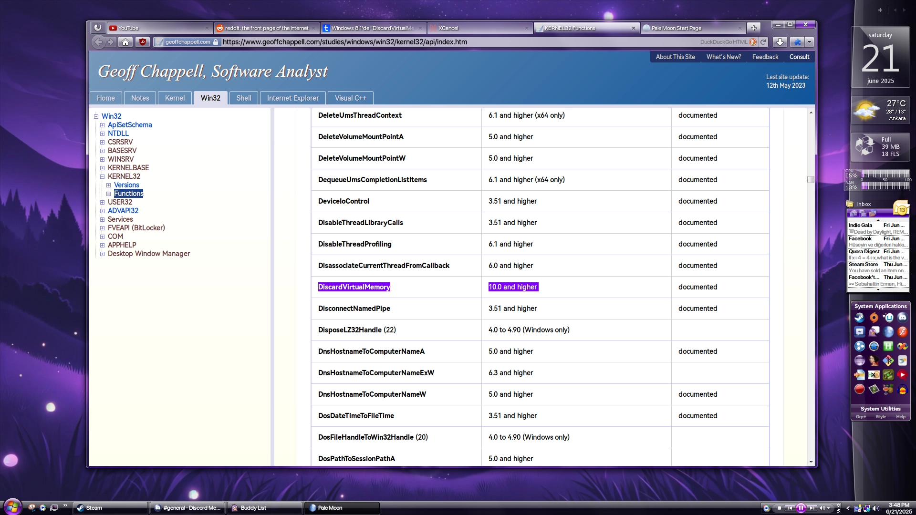Go to previous track in Media Player toolbar
This screenshot has width=916, height=515.
coord(790,508)
